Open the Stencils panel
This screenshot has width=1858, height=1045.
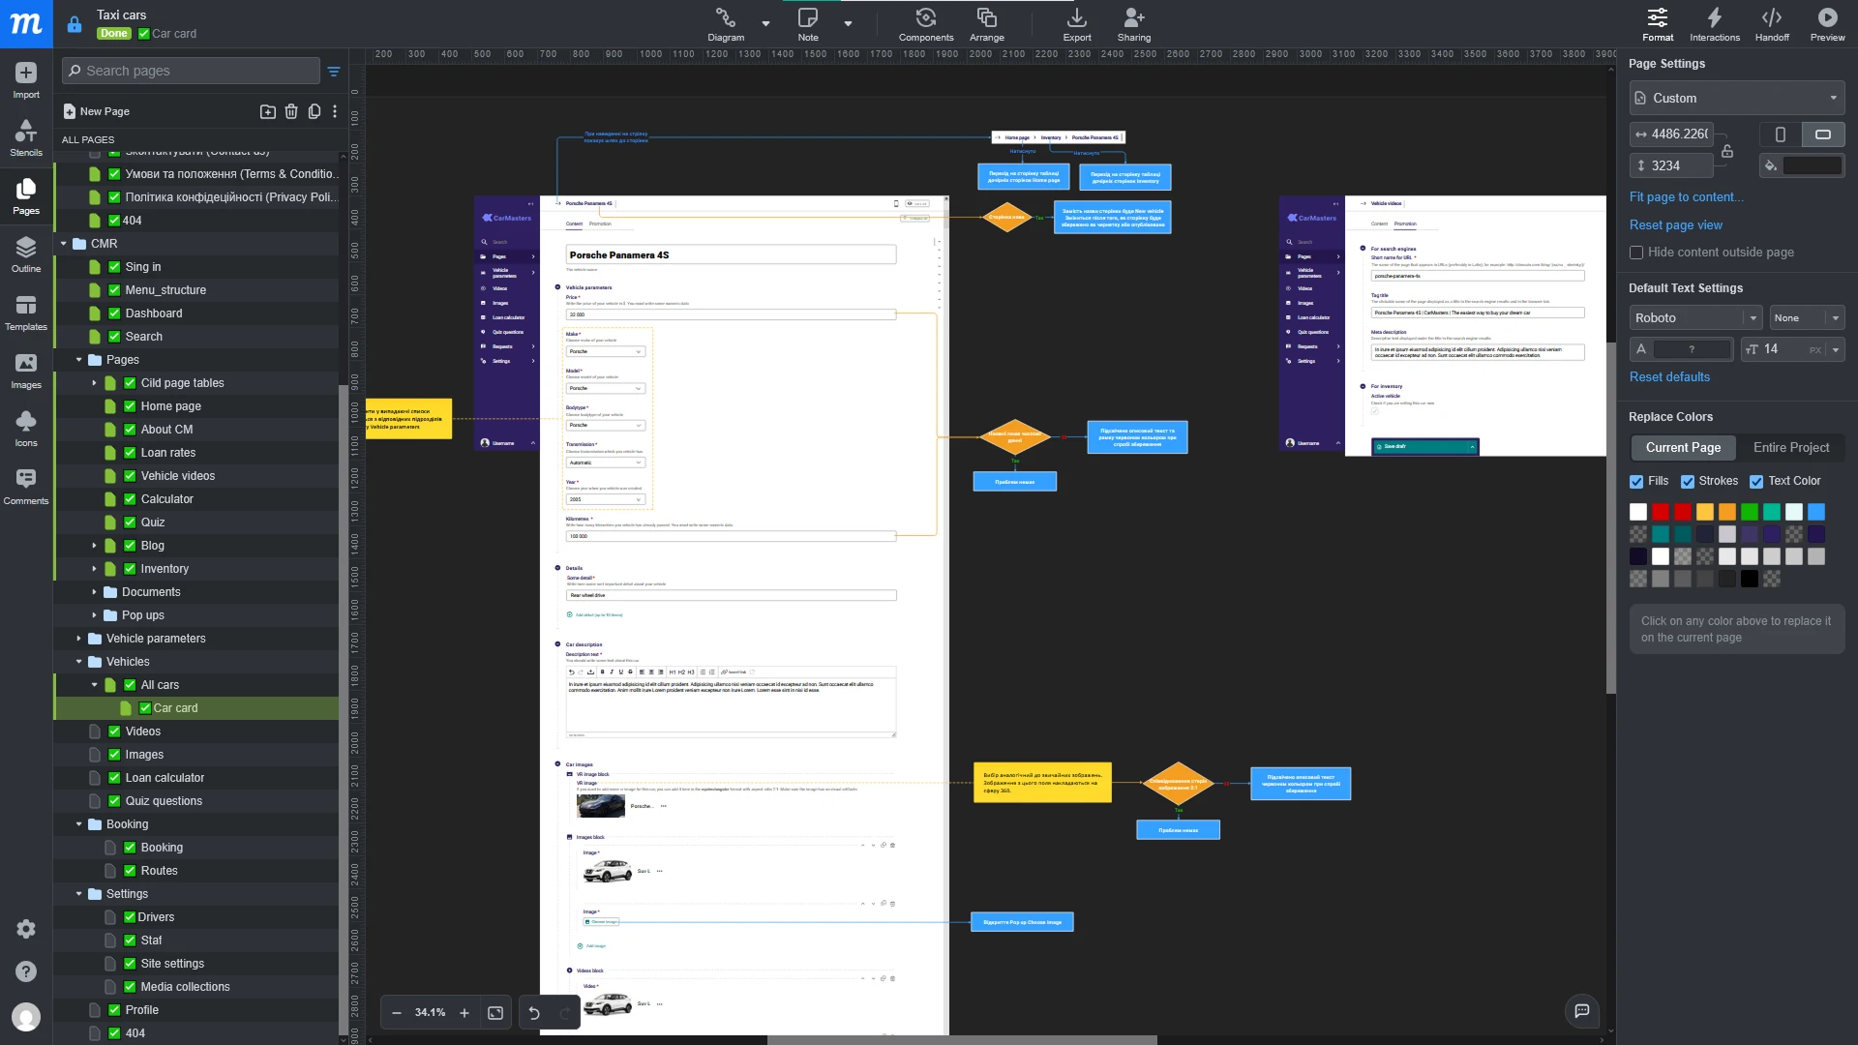[25, 137]
